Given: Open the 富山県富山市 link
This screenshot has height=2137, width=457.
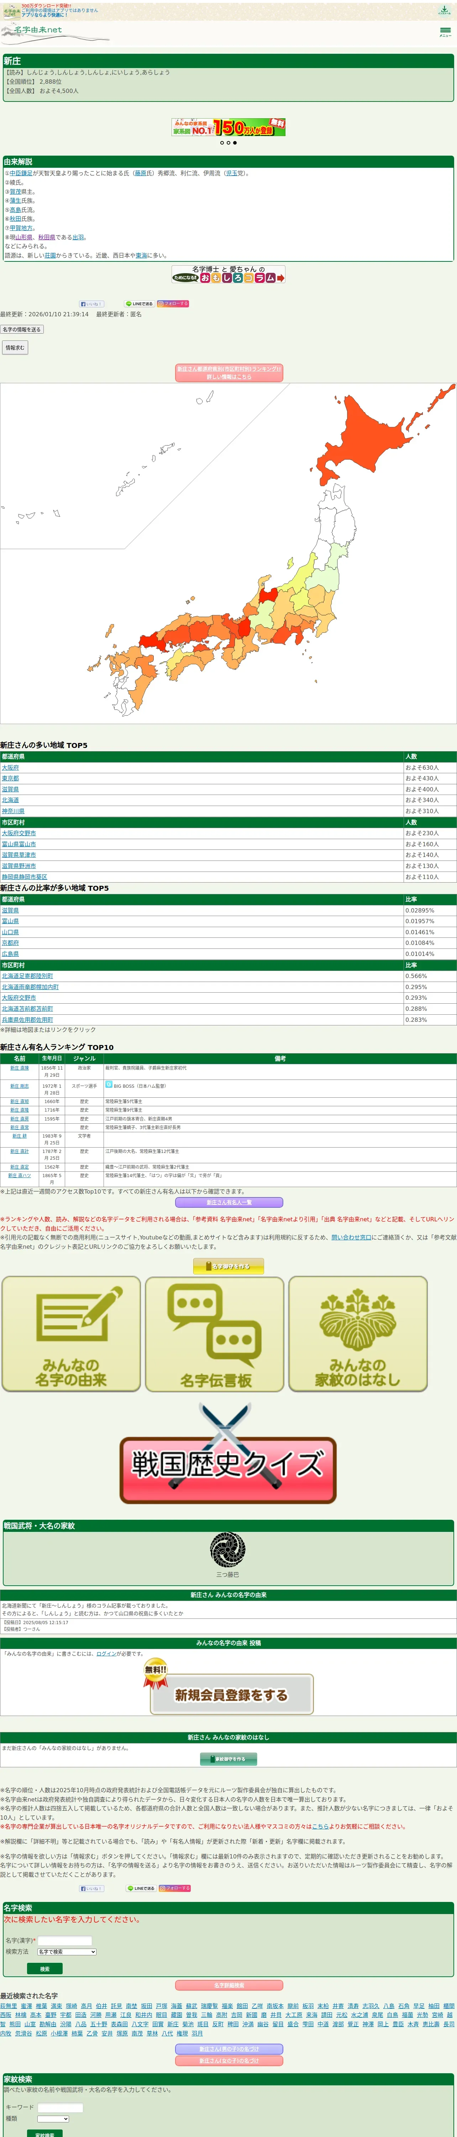Looking at the screenshot, I should [19, 844].
